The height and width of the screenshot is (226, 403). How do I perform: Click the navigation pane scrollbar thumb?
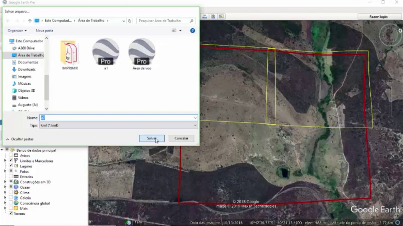[47, 87]
